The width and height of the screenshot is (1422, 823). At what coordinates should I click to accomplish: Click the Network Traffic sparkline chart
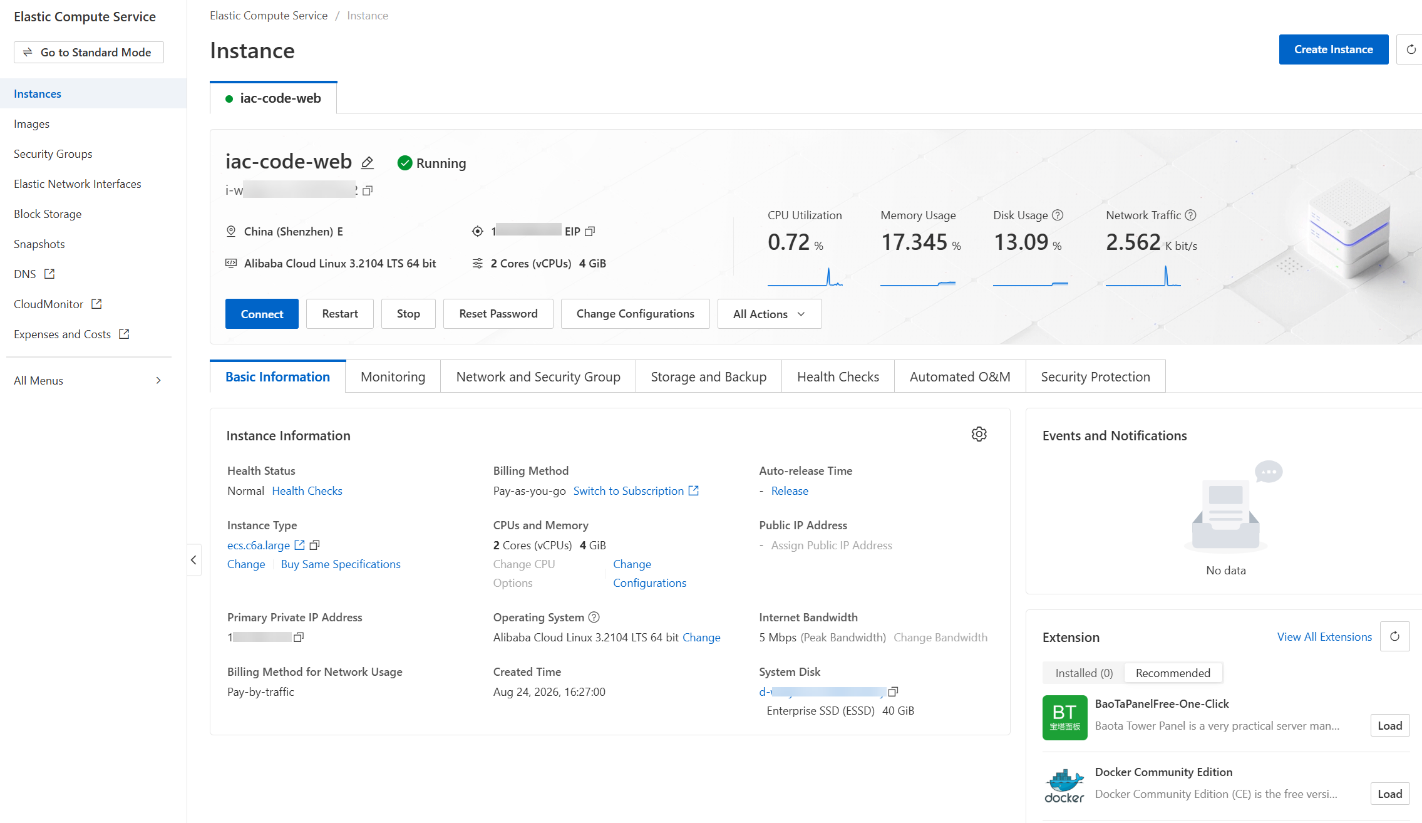(x=1143, y=276)
